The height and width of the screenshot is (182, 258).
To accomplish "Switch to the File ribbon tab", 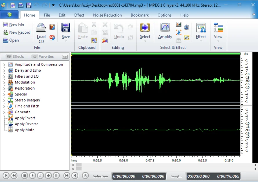I will coord(47,15).
